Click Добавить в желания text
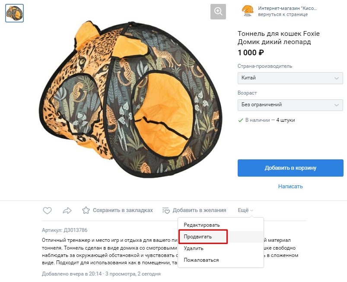This screenshot has height=282, width=347. click(x=199, y=210)
